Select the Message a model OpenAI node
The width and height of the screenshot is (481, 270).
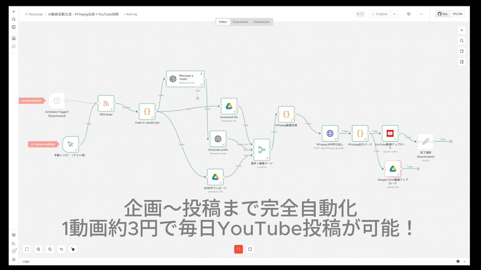pos(185,79)
